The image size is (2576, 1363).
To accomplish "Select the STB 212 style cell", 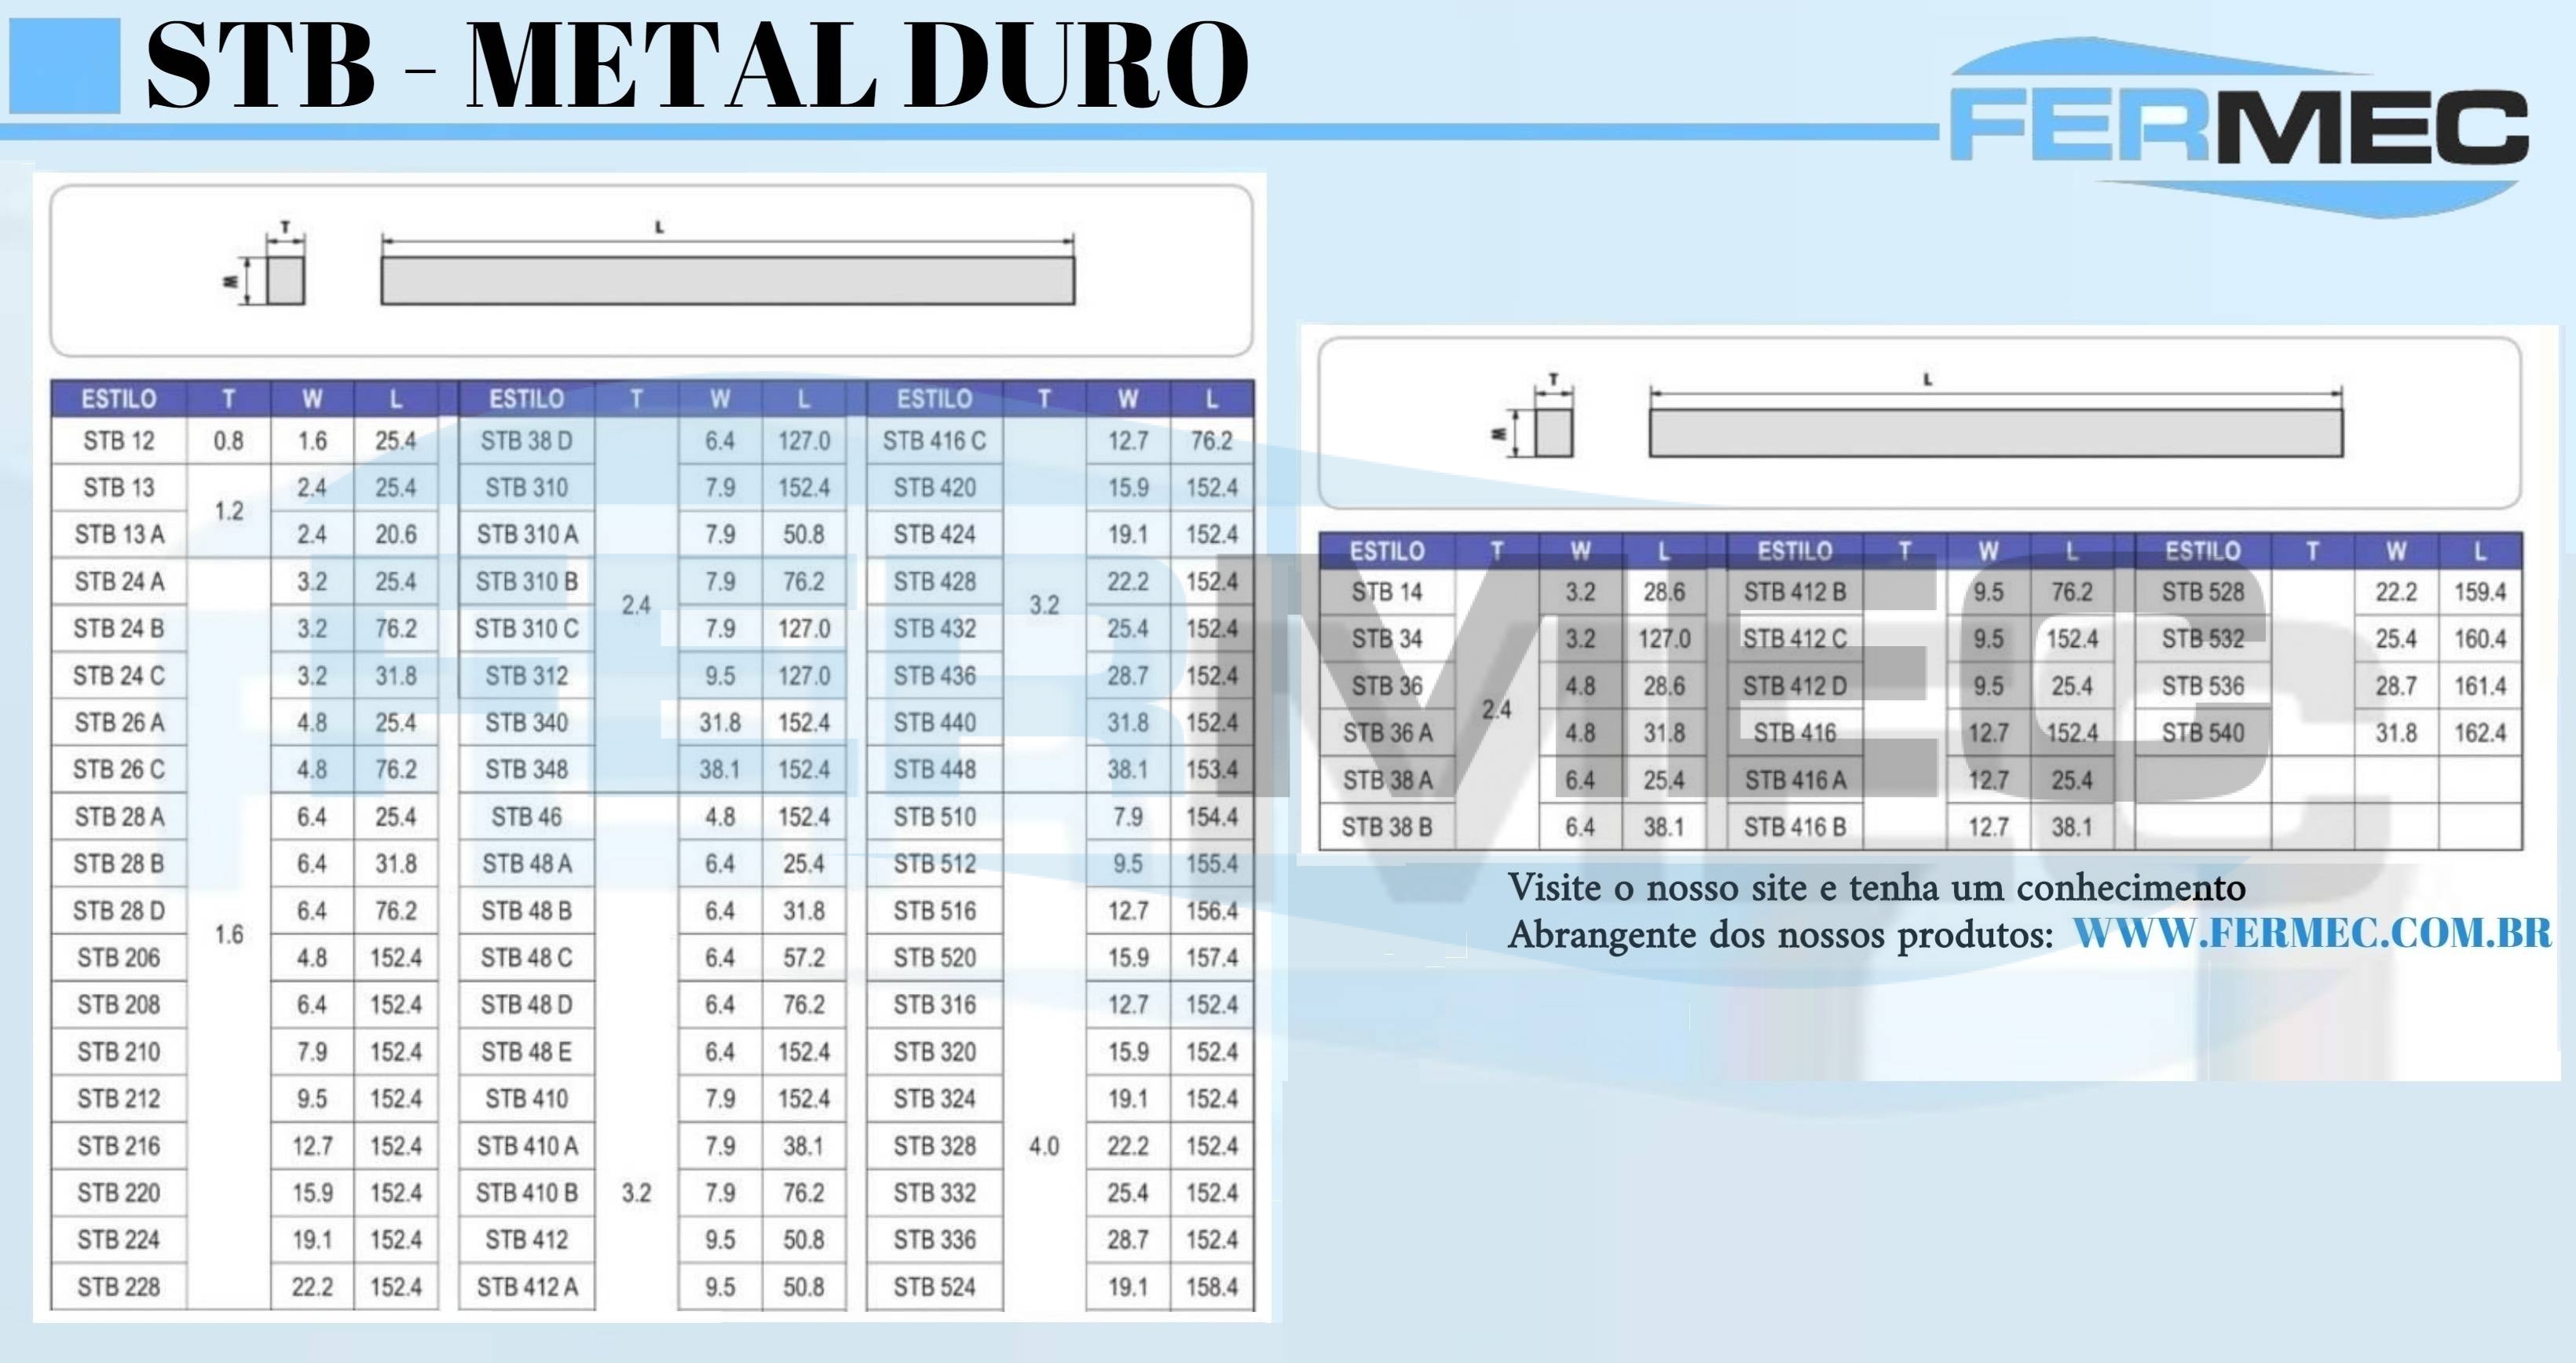I will coord(119,1099).
